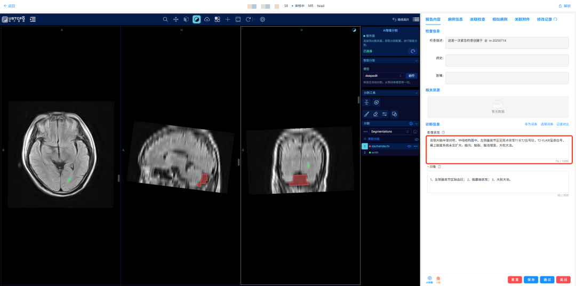
Task: Click the 运行 run button
Action: [x=412, y=76]
